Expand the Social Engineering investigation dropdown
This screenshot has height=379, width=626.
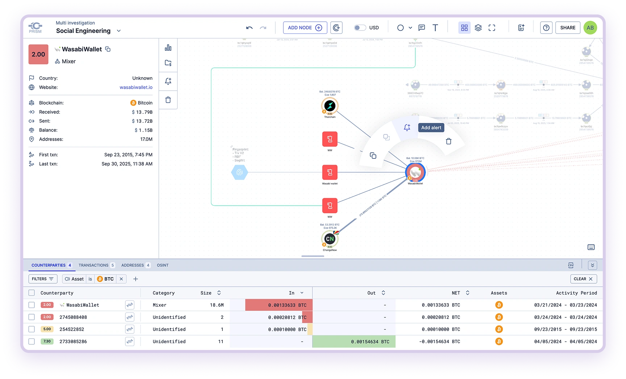(x=118, y=31)
